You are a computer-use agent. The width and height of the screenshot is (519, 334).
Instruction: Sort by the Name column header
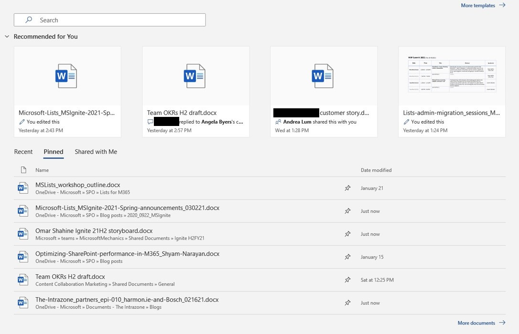[x=42, y=170]
